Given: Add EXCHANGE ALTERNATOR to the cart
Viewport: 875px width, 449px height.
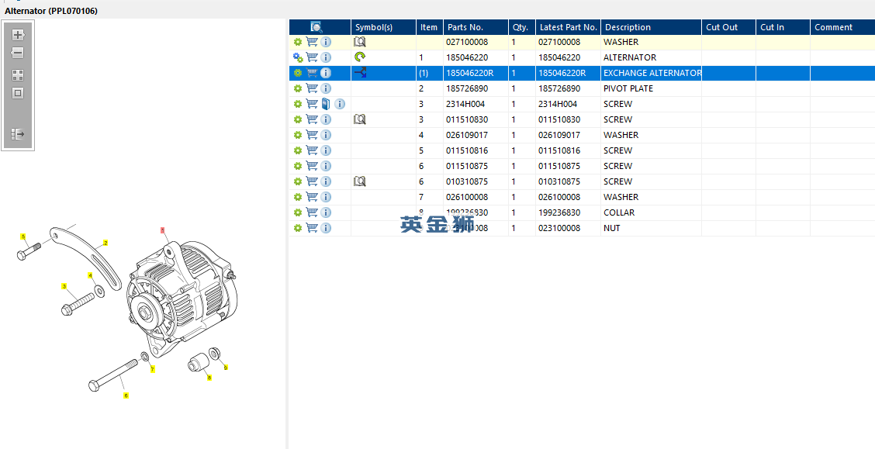Looking at the screenshot, I should (x=312, y=73).
